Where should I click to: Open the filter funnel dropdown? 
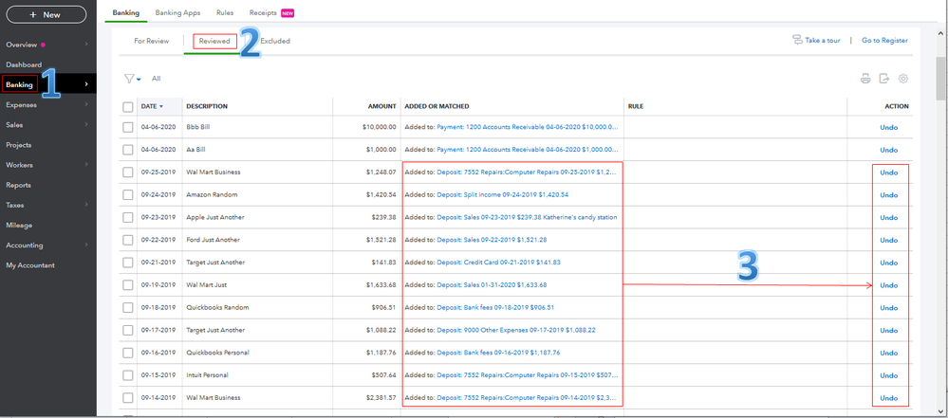pos(132,79)
